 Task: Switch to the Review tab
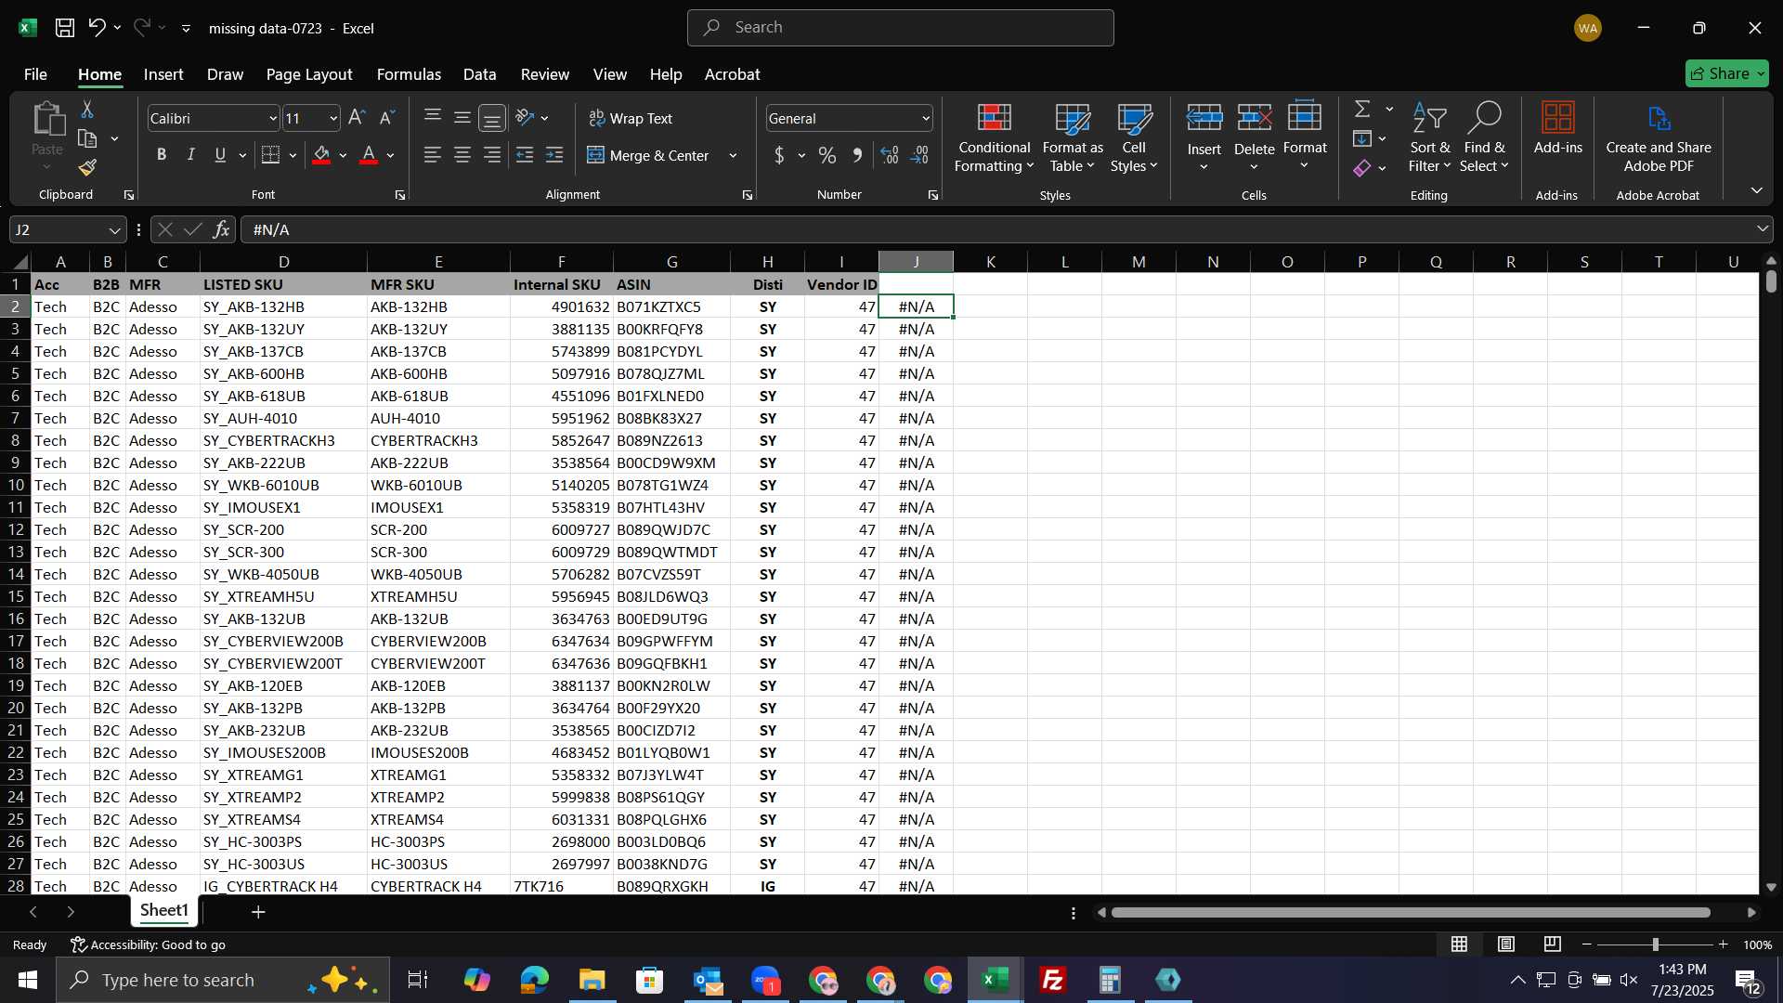point(545,74)
